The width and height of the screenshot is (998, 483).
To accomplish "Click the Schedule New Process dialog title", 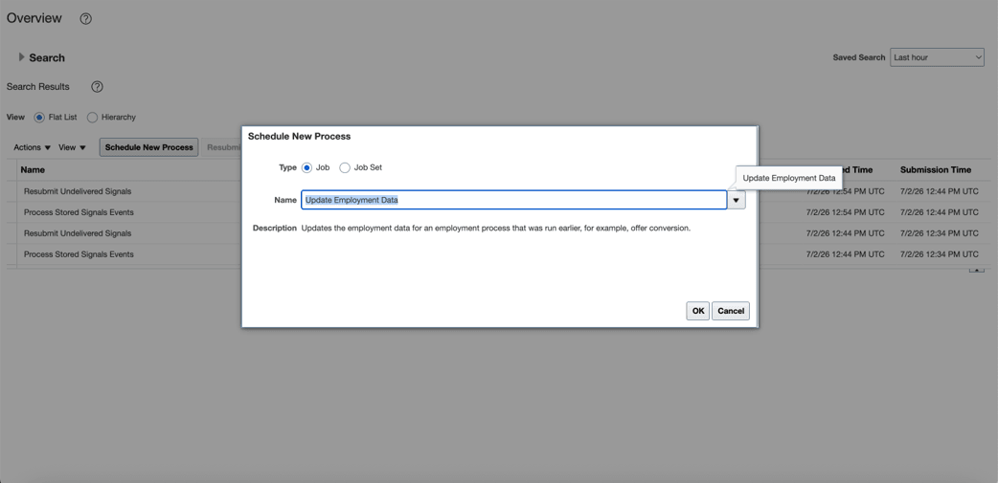I will [x=299, y=136].
